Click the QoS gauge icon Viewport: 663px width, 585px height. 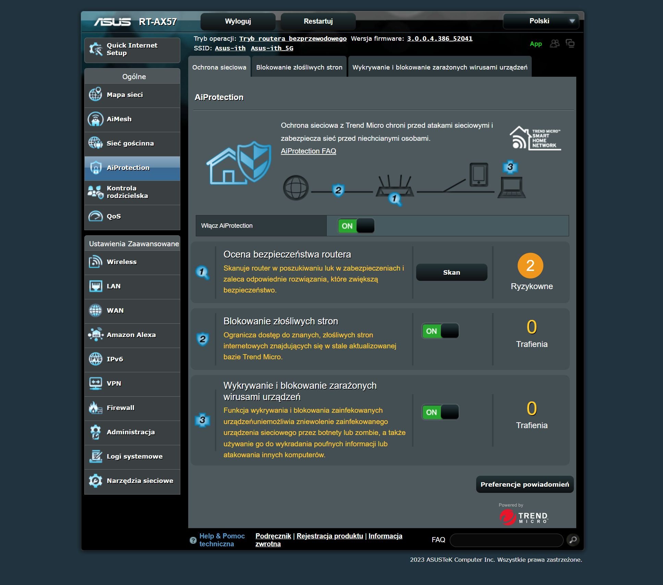(95, 216)
